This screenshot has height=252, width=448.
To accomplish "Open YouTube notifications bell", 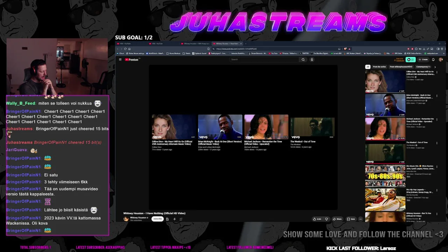I will (x=433, y=59).
